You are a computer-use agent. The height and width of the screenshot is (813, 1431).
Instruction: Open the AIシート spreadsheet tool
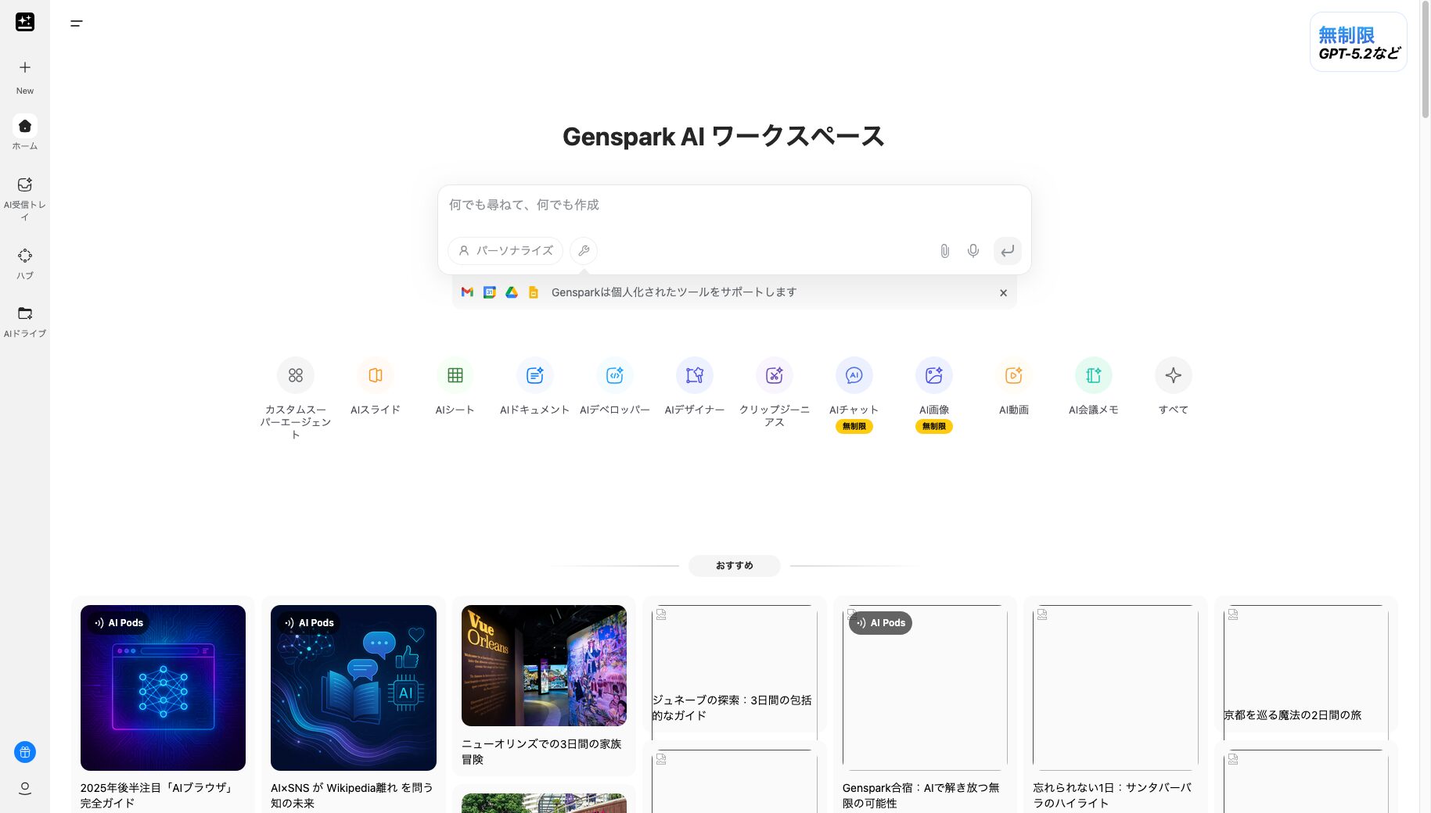pos(455,375)
